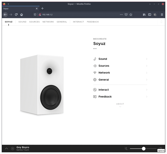
Task: Open a new browser tab
Action: 42,8
